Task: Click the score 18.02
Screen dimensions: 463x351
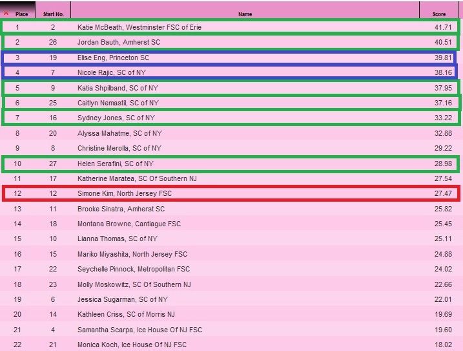Action: 443,345
